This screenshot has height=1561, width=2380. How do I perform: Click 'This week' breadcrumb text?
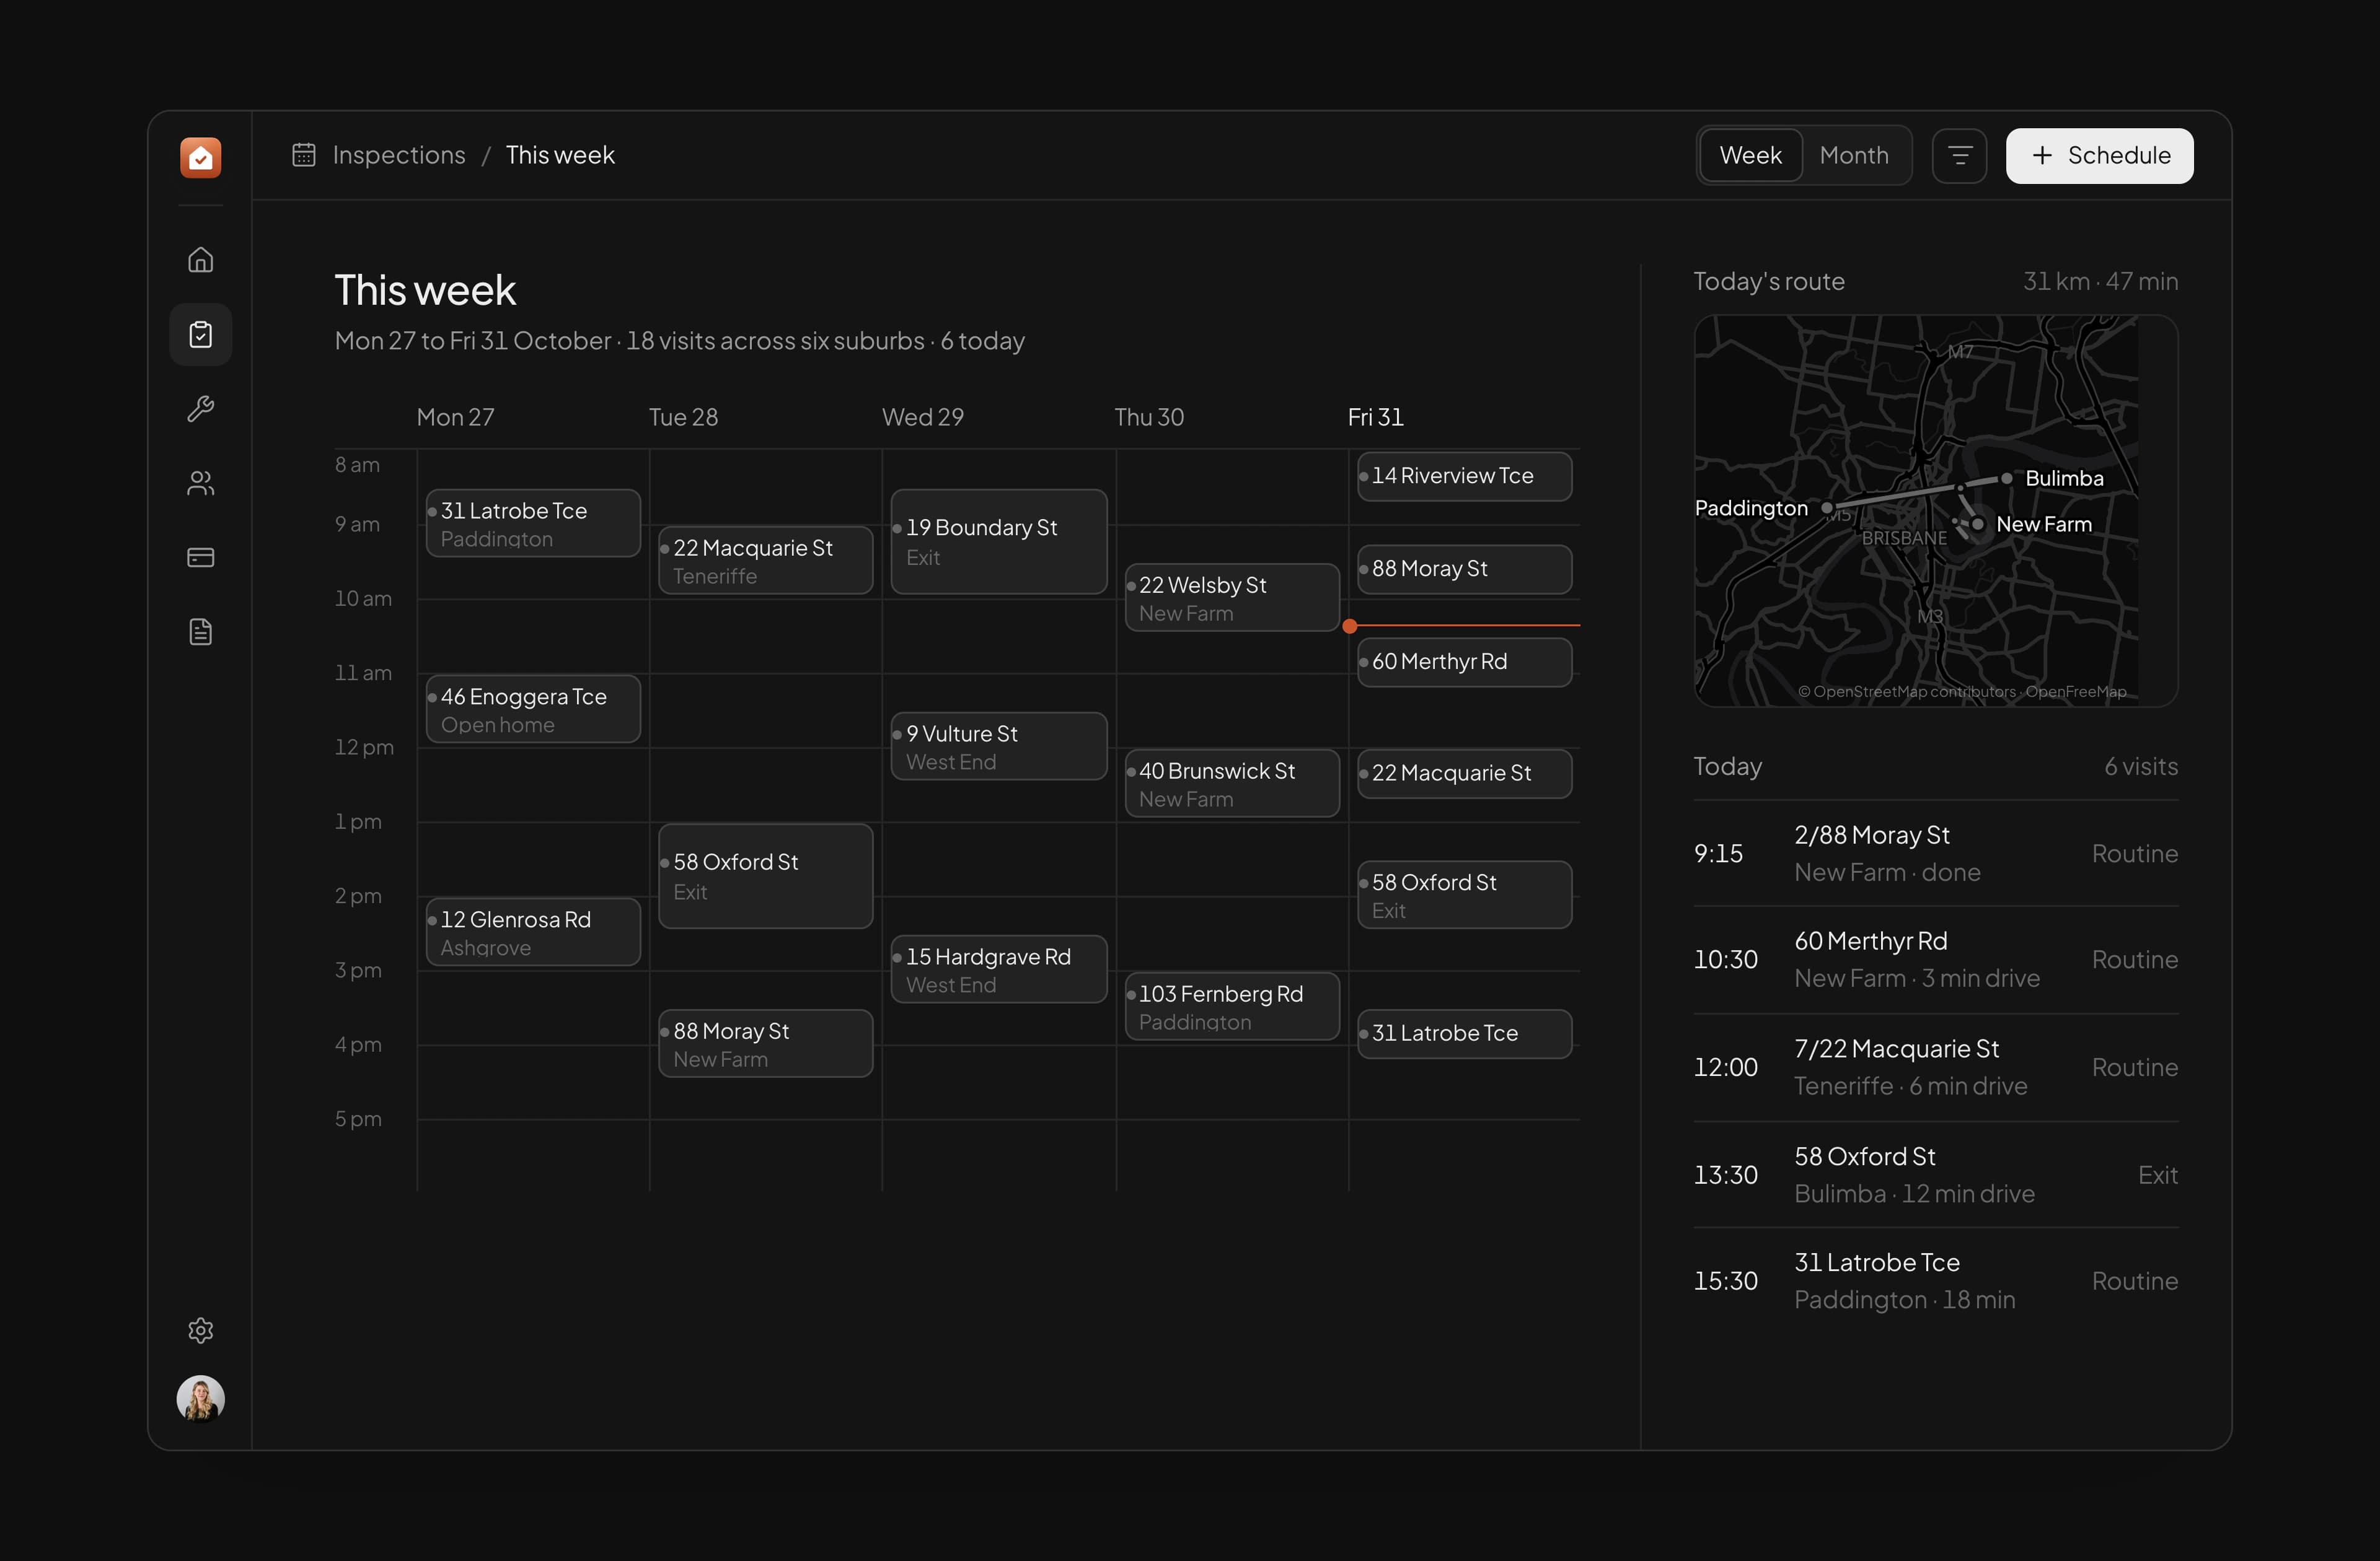coord(560,155)
